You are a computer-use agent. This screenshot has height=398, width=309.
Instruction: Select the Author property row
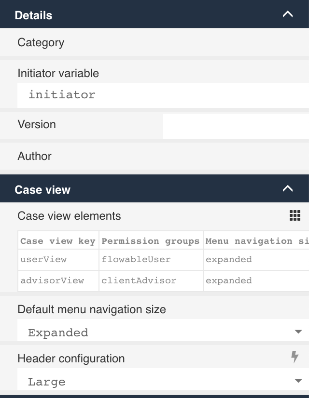(x=154, y=156)
